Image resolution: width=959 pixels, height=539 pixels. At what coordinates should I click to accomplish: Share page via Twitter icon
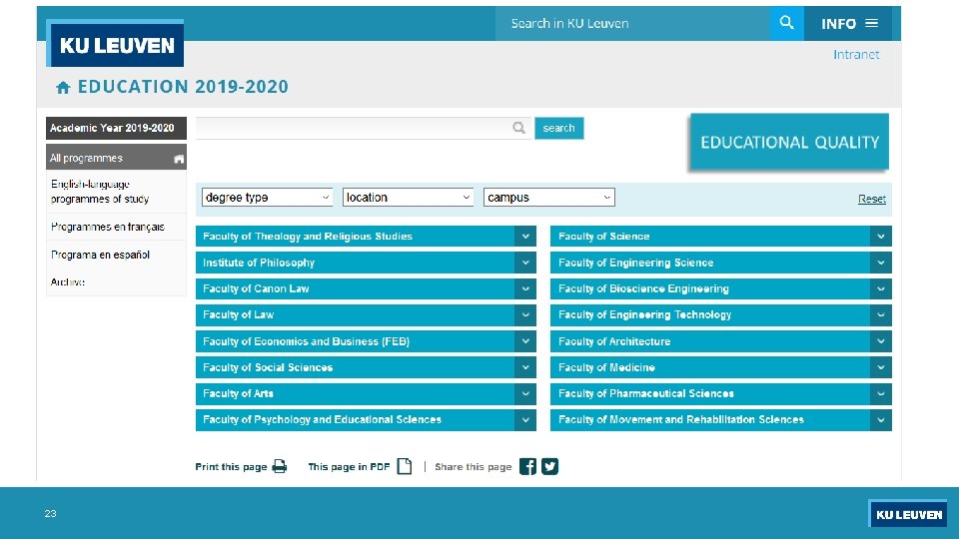[x=549, y=466]
